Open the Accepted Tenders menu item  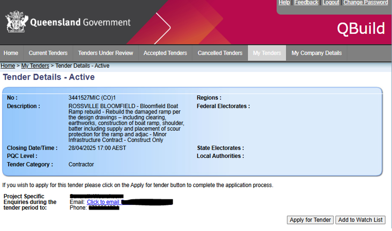[165, 53]
